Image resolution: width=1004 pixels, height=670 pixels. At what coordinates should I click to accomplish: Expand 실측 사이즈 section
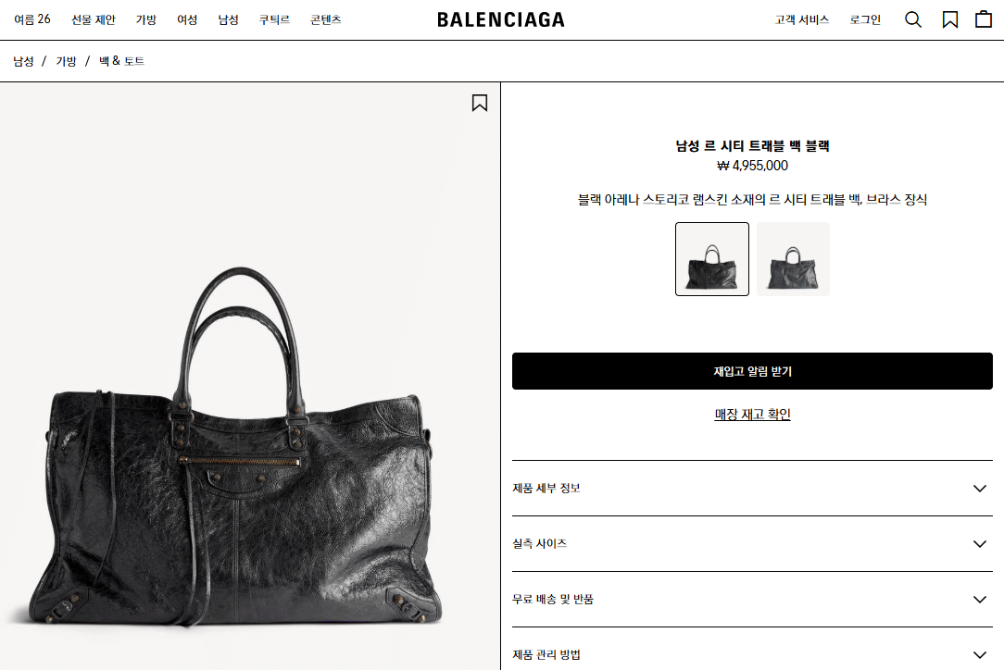(x=752, y=544)
